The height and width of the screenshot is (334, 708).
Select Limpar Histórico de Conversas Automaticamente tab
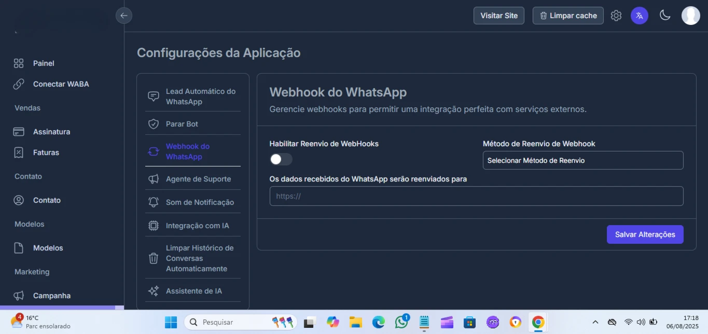(193, 258)
